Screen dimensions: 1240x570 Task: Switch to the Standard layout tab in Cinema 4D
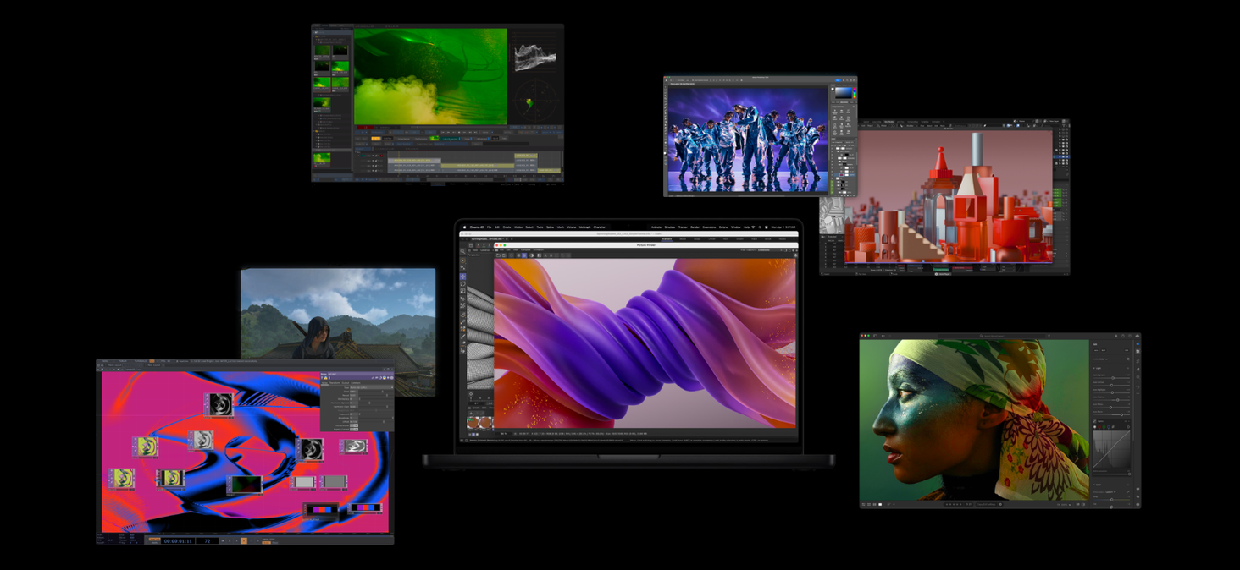[667, 239]
